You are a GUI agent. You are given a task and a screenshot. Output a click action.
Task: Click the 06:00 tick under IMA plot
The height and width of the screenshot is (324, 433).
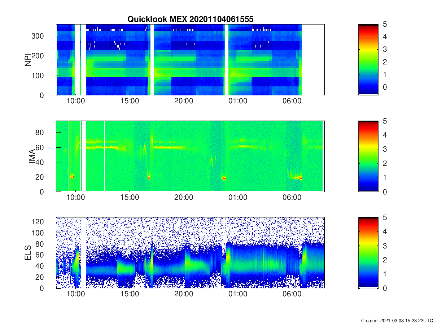tap(292, 198)
